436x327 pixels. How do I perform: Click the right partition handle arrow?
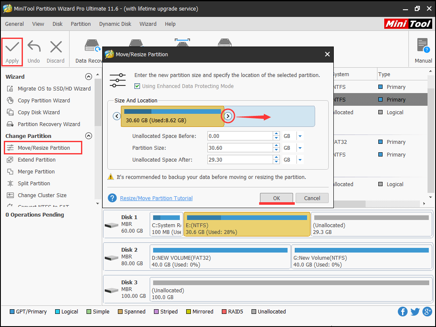228,116
